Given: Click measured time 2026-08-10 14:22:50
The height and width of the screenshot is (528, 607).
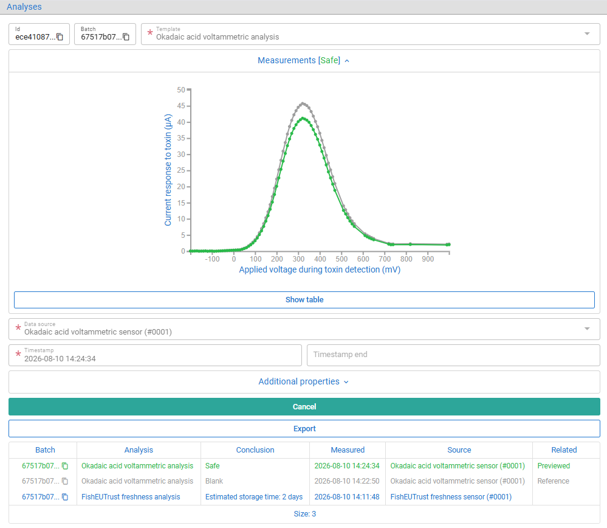Looking at the screenshot, I should tap(347, 481).
